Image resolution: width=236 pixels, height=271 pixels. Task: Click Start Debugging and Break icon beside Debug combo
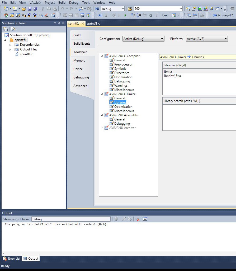tap(97, 9)
